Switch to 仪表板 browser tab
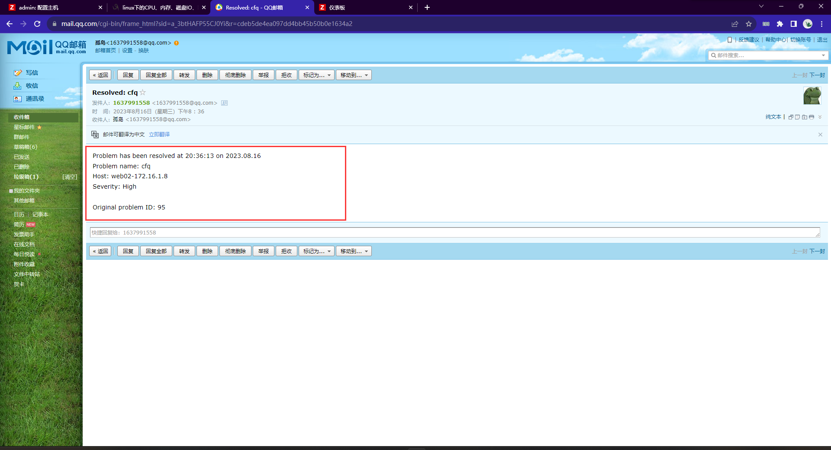Image resolution: width=831 pixels, height=450 pixels. [366, 7]
